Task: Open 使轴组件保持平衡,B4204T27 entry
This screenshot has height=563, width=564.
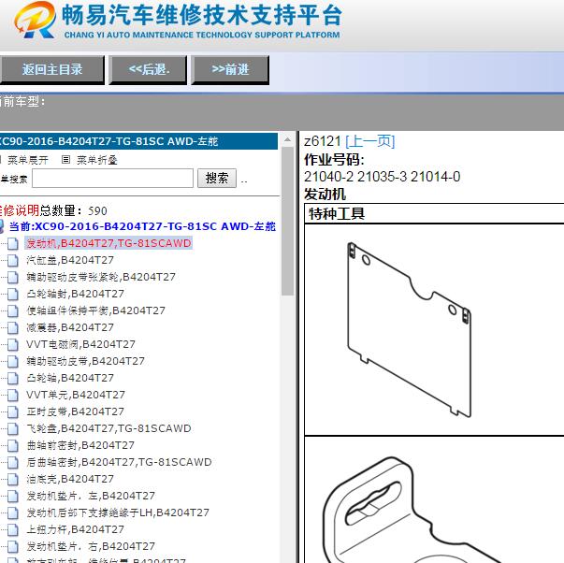Action: tap(95, 310)
